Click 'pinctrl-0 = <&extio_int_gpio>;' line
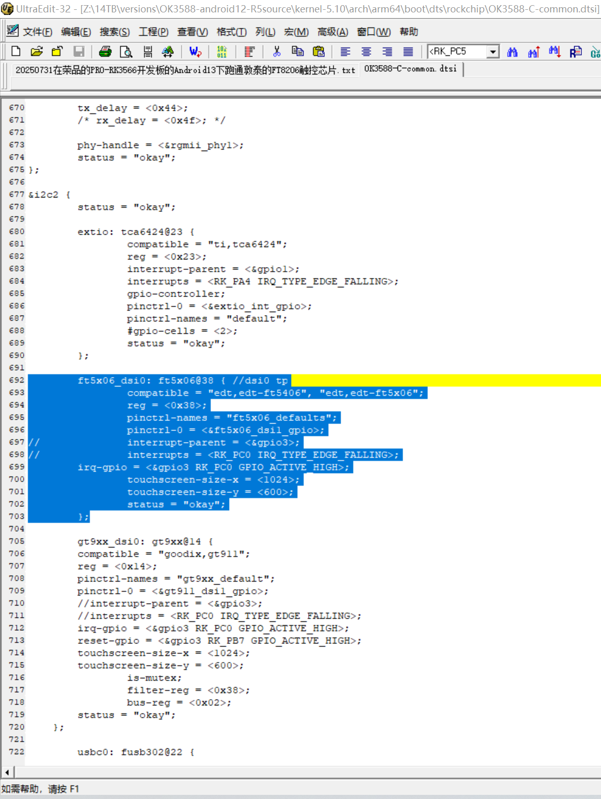 point(219,306)
